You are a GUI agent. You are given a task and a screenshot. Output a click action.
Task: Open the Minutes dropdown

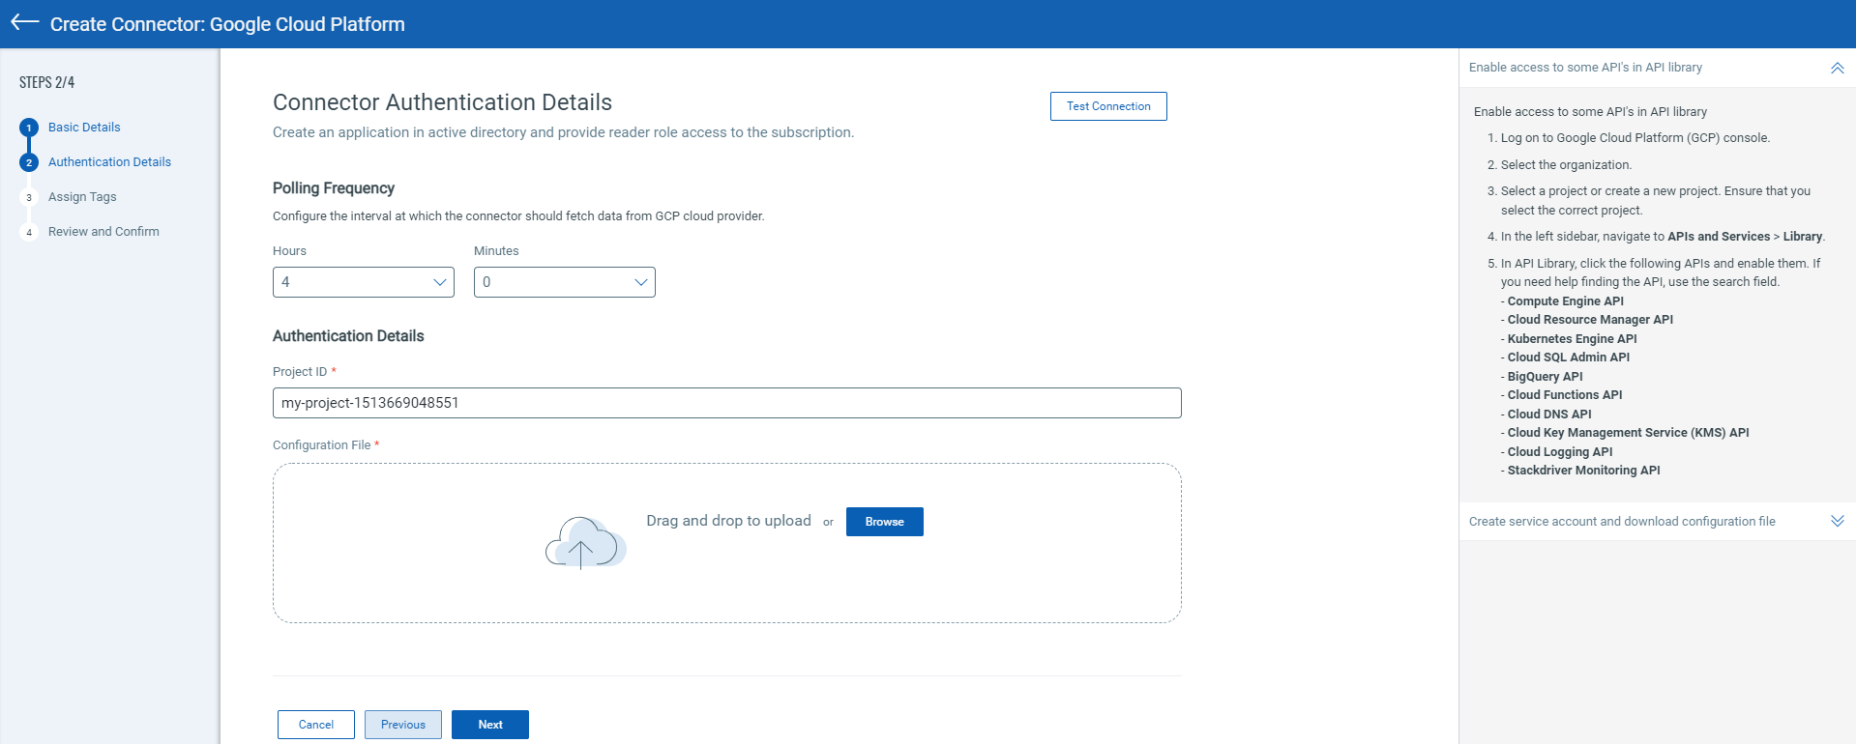tap(565, 282)
